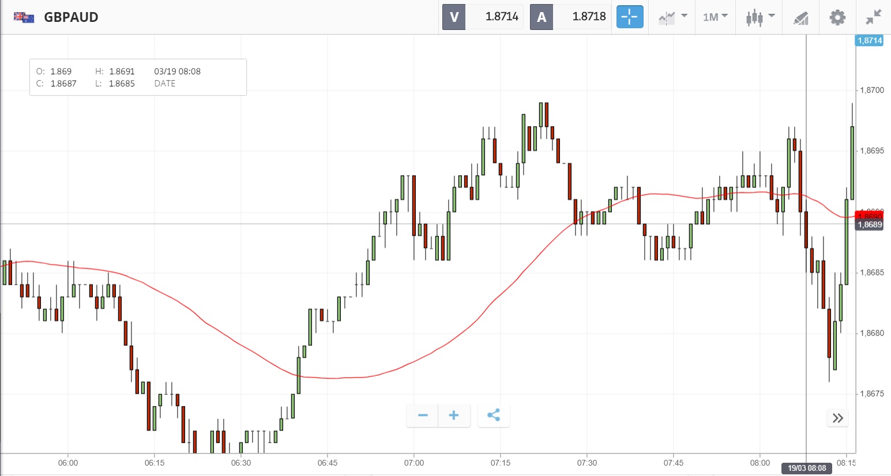Click the share chart icon
The image size is (891, 476).
[x=494, y=415]
